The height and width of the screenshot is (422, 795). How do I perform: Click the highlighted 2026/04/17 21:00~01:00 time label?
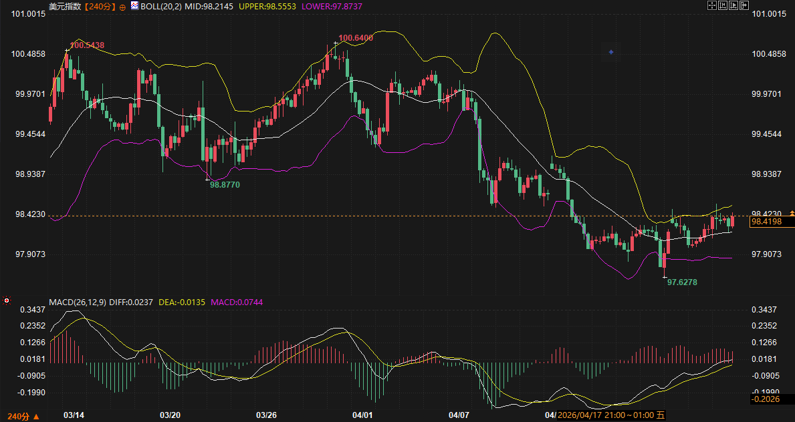(604, 415)
